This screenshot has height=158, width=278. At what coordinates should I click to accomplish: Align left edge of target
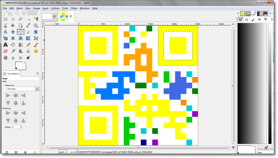8,95
